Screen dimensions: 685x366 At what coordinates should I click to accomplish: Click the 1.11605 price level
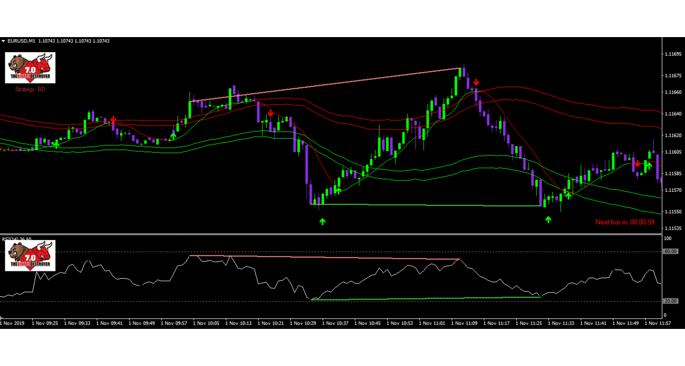pyautogui.click(x=674, y=152)
